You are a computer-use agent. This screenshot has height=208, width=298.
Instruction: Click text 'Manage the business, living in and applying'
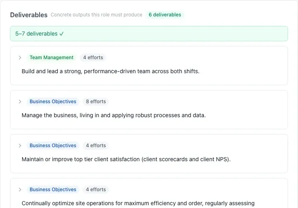tap(78, 115)
